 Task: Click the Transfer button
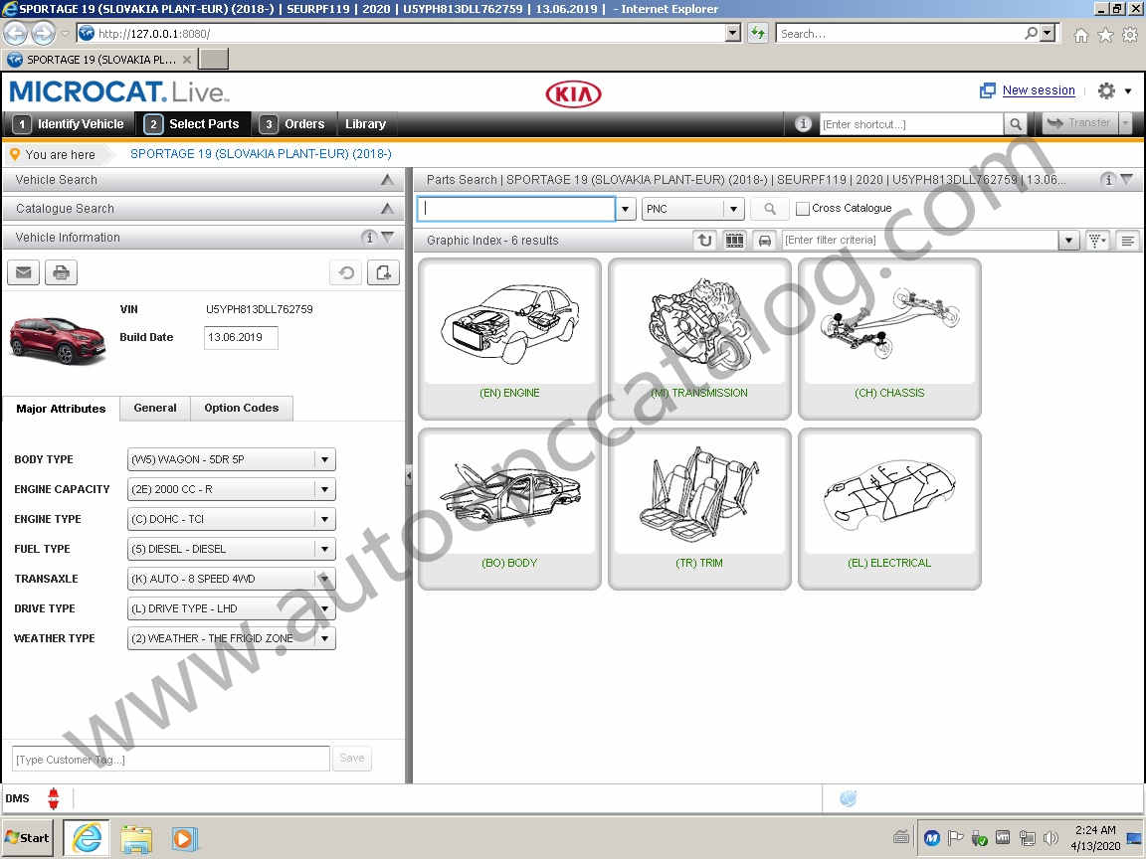(x=1078, y=123)
